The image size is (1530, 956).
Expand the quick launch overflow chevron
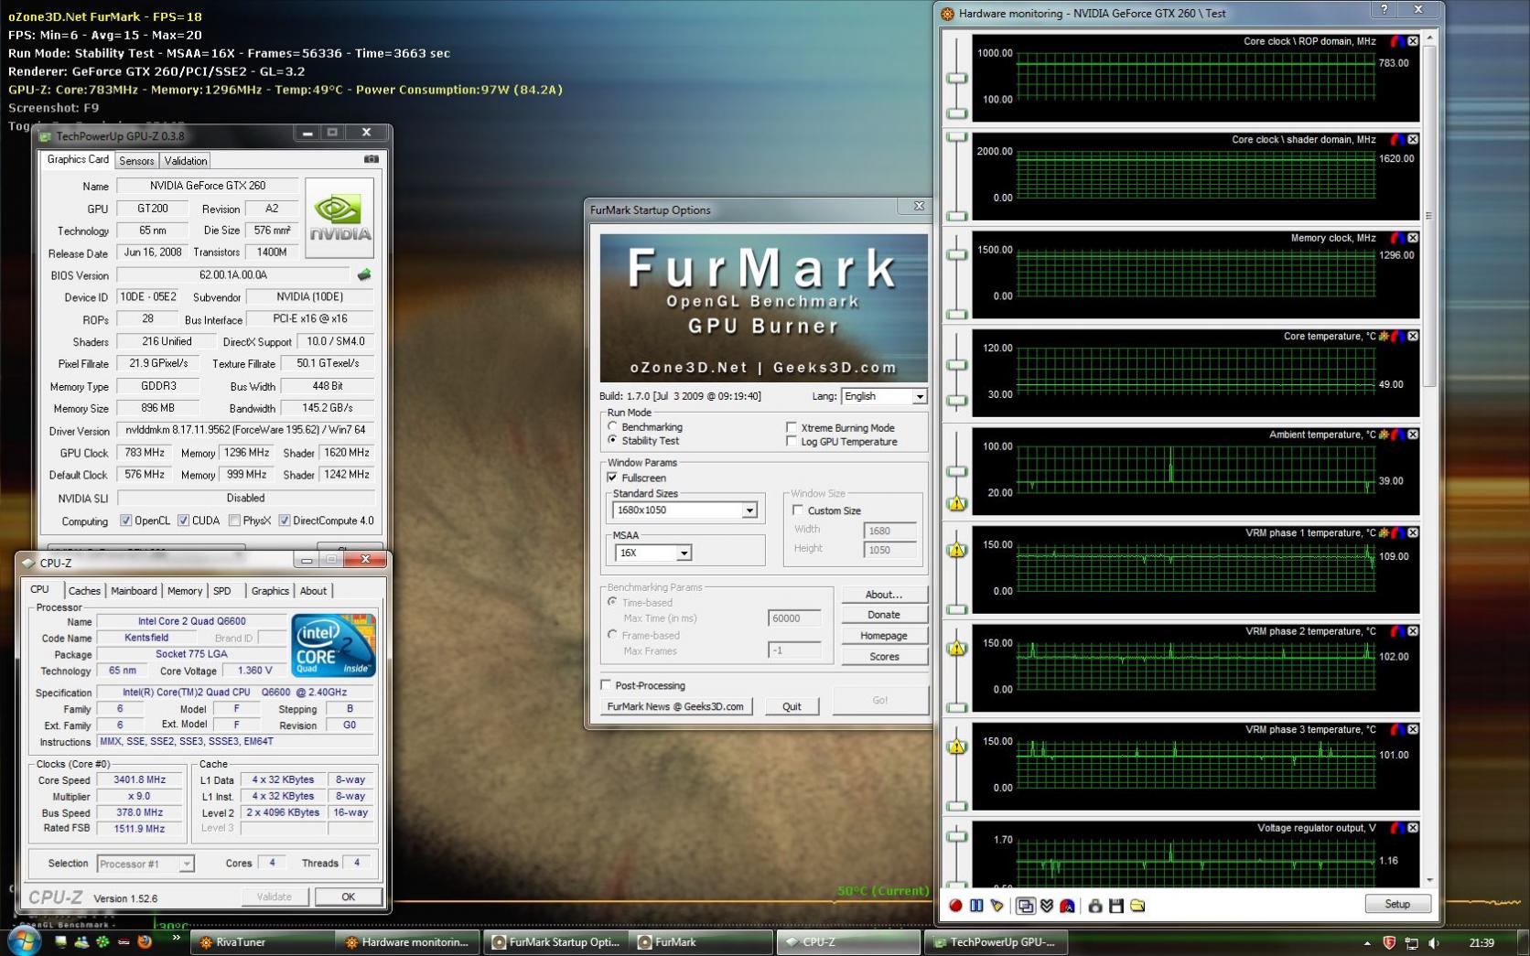(176, 939)
